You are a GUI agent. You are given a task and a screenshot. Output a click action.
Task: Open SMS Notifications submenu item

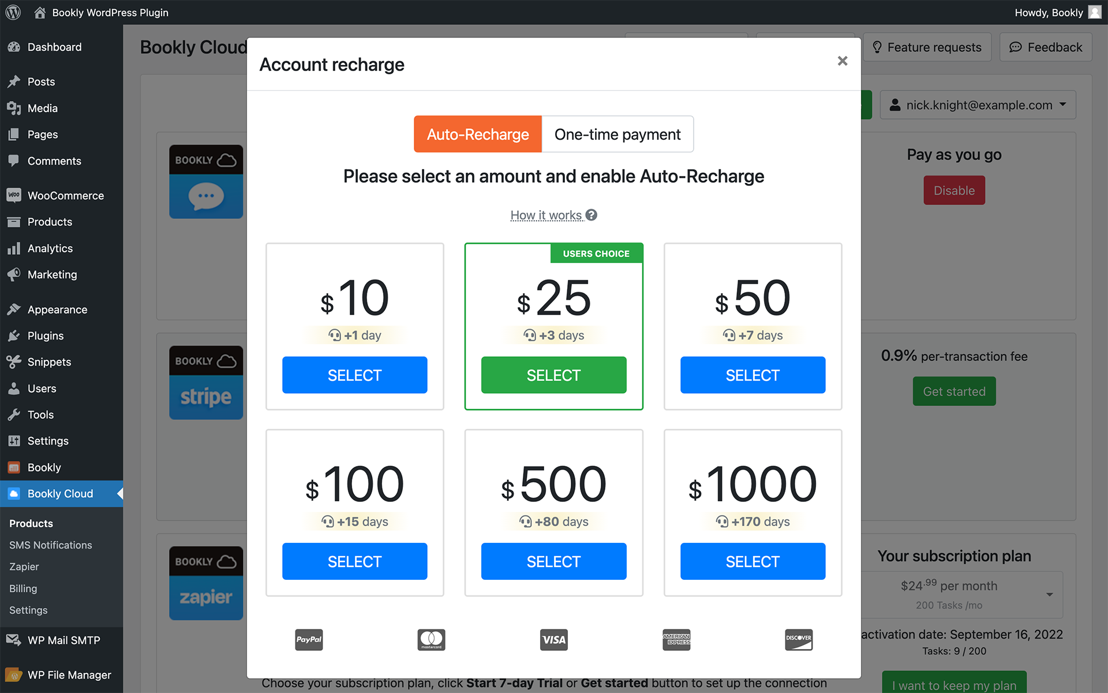51,545
